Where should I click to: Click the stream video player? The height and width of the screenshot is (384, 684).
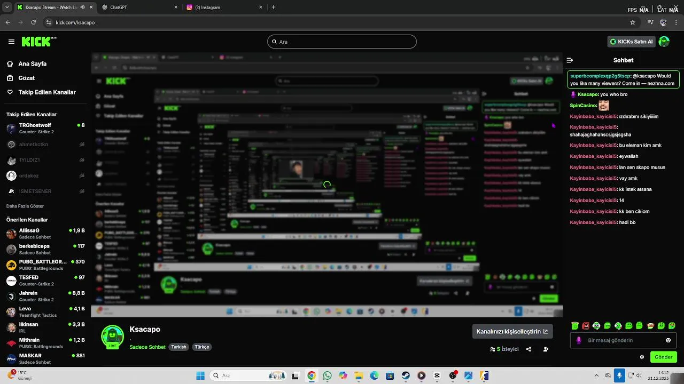pos(327,185)
